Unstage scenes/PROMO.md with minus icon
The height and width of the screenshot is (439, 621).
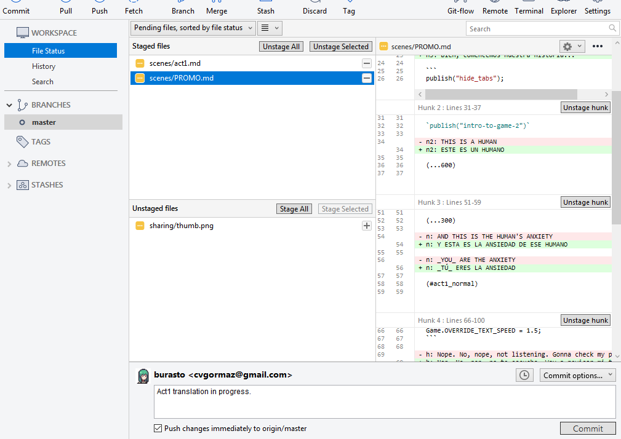pos(367,78)
